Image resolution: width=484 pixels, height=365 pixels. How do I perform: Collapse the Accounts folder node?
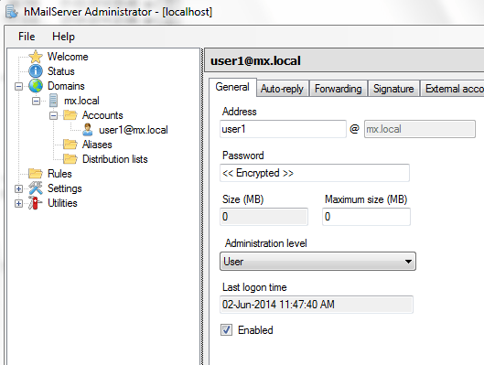tap(53, 115)
